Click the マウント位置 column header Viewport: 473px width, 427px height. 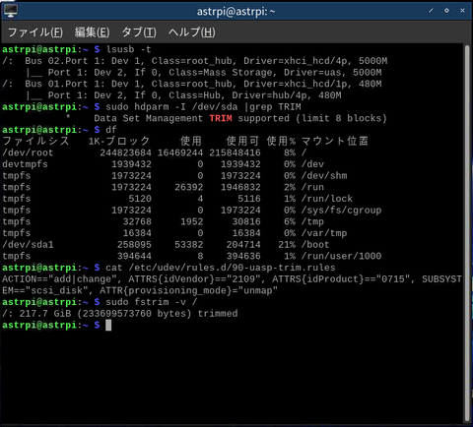pos(335,141)
